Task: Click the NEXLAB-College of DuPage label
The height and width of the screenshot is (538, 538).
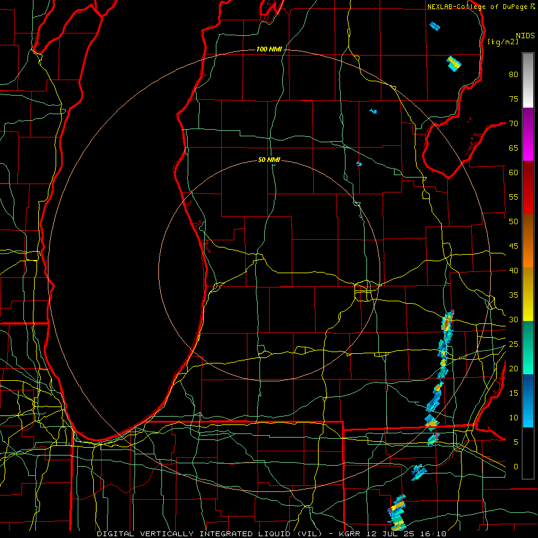Action: click(x=478, y=7)
